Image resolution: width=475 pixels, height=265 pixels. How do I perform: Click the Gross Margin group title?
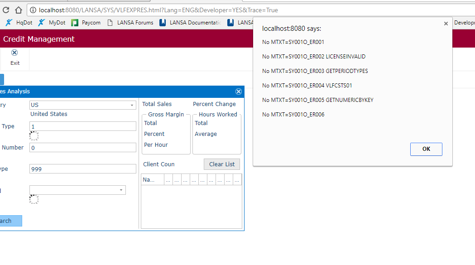point(166,114)
